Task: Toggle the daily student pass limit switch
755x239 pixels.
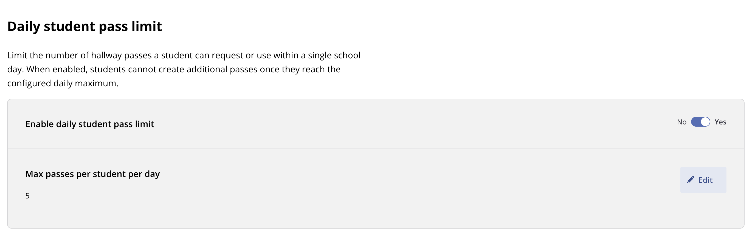Action: [x=700, y=122]
